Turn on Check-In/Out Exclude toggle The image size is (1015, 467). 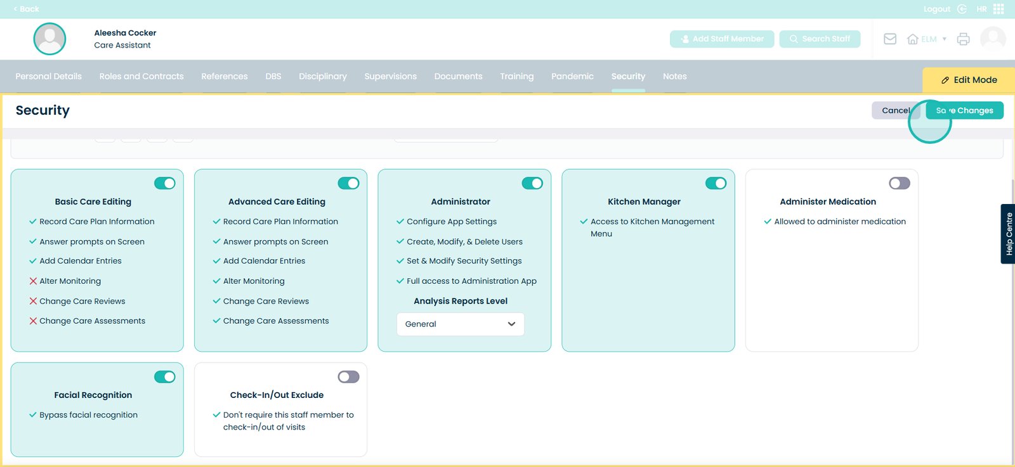[348, 377]
